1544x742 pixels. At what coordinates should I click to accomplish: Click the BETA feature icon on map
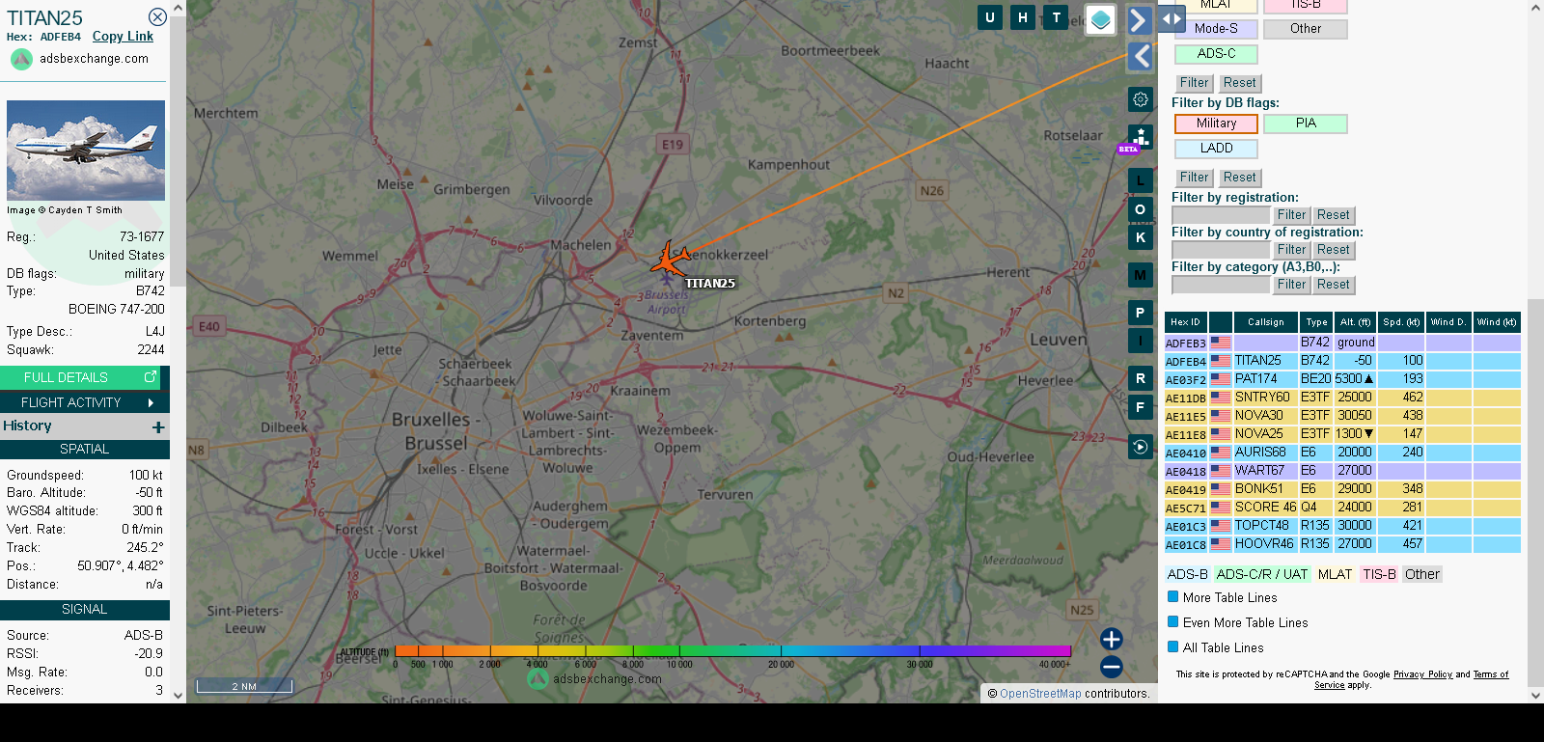click(x=1140, y=138)
